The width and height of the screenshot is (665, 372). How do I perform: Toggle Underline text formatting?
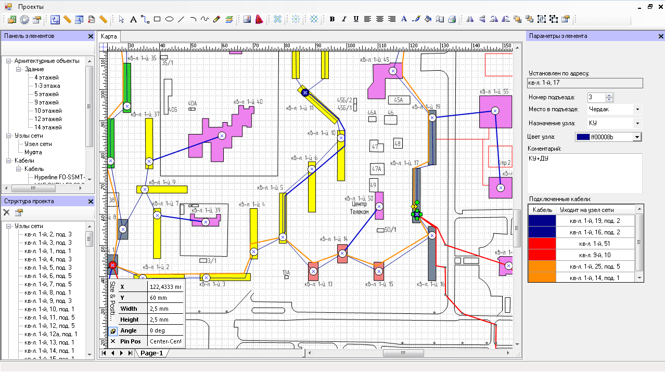356,19
